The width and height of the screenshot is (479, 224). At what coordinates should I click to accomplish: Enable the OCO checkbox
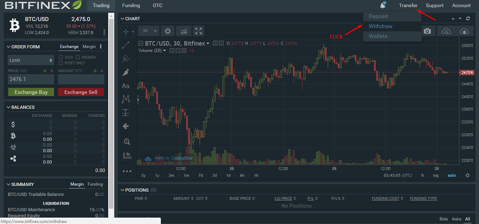61,57
